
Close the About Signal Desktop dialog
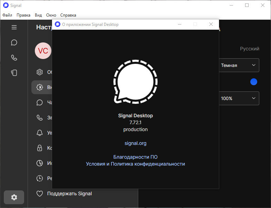pyautogui.click(x=211, y=24)
